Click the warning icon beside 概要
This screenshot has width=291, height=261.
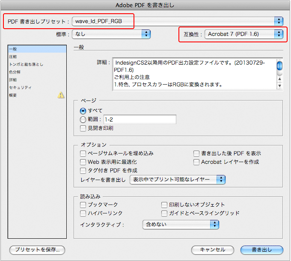tap(61, 95)
